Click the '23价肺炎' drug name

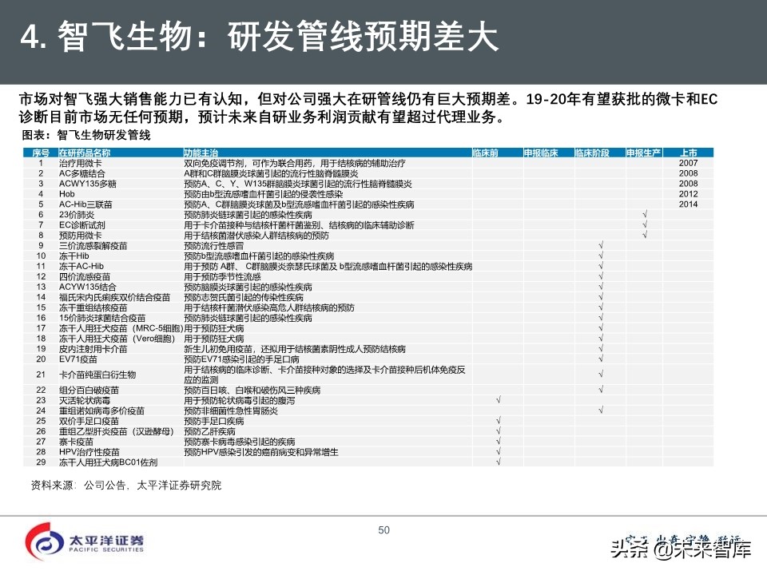click(77, 215)
